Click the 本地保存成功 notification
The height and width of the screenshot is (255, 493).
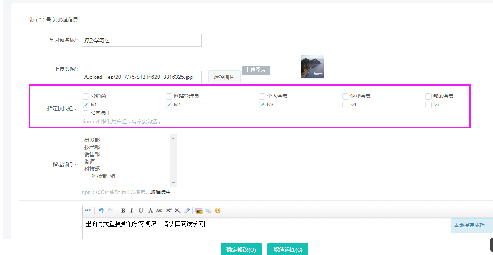[x=472, y=225]
